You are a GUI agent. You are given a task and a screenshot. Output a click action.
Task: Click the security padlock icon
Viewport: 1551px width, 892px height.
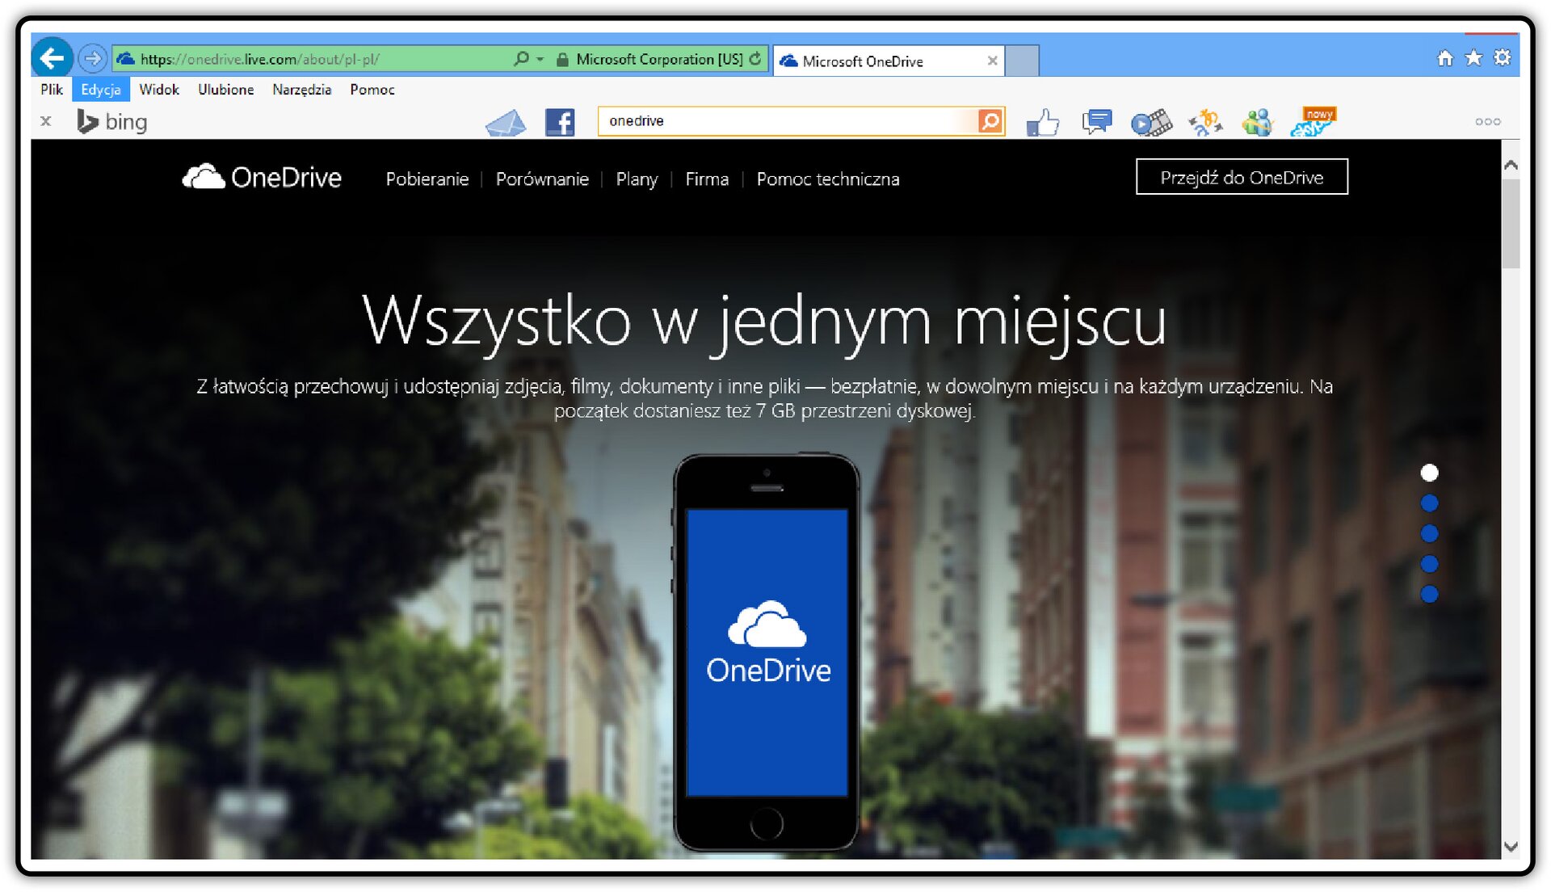[x=562, y=59]
